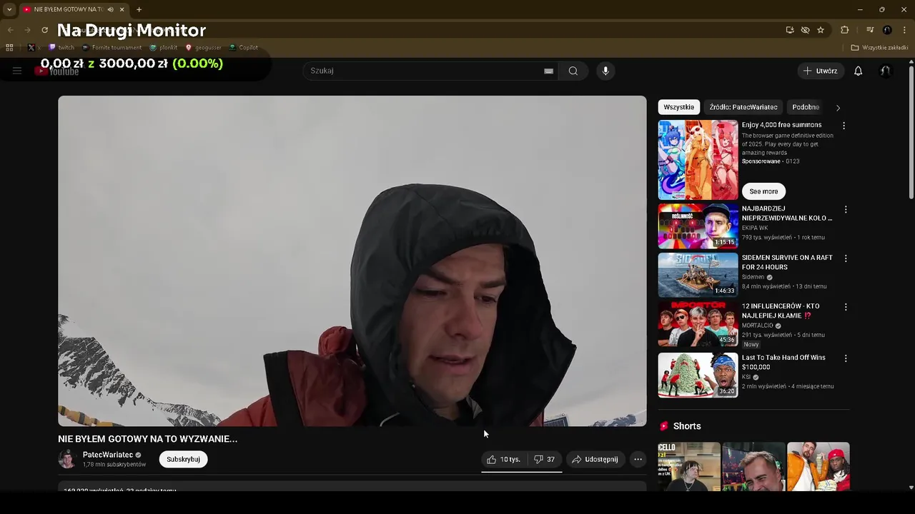Click See more on the sponsored ad
Screen dimensions: 915x514
(x=763, y=191)
